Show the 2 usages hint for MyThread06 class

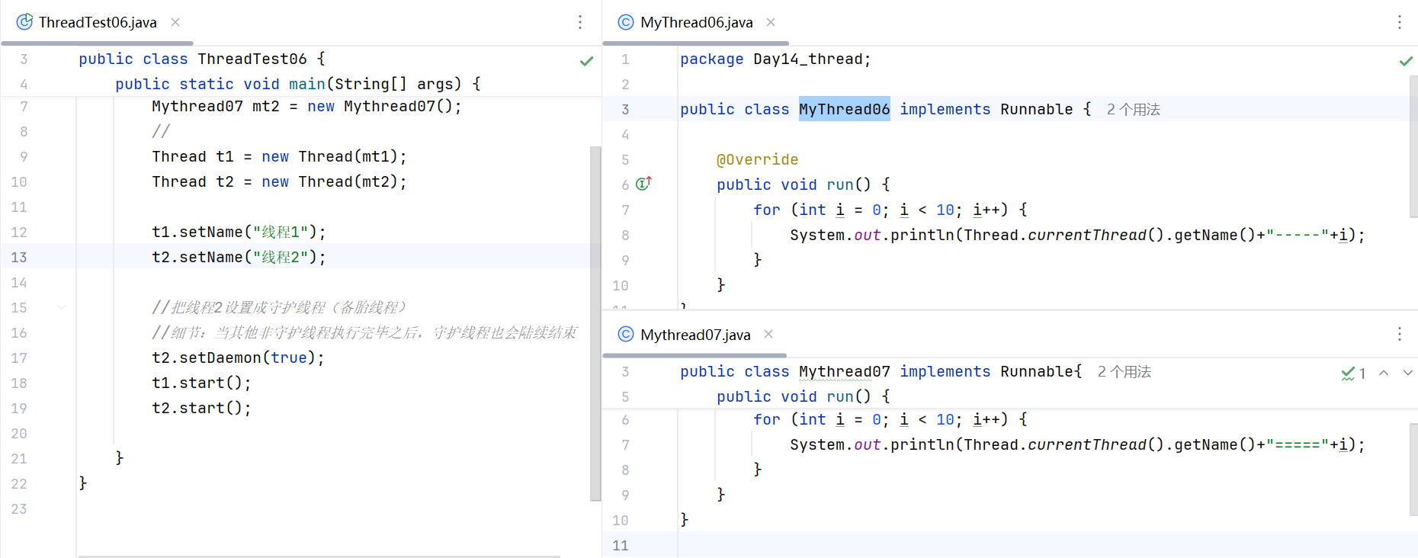tap(1133, 109)
